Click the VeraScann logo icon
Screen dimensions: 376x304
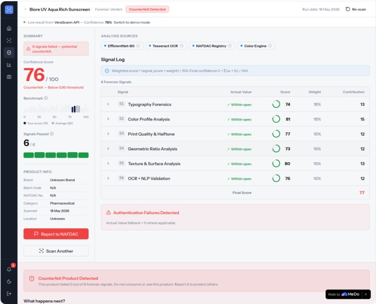9,10
